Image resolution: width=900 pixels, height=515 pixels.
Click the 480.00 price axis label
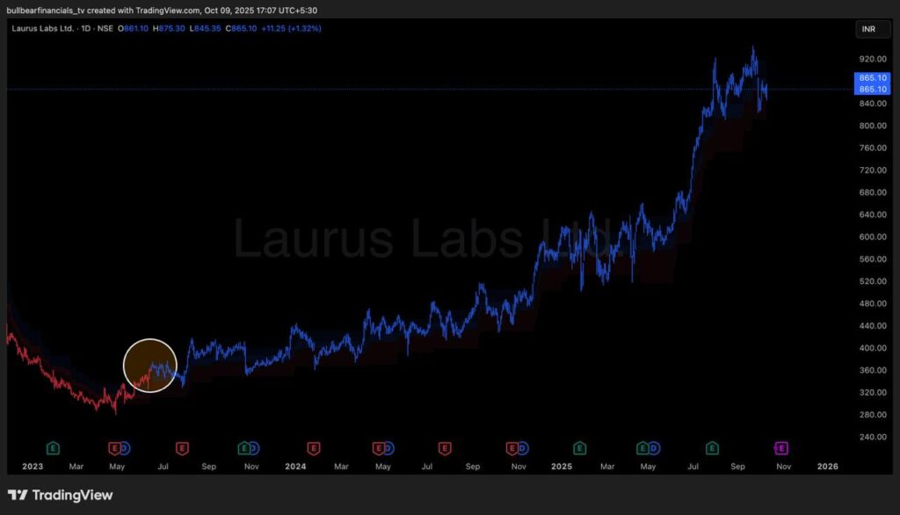[x=873, y=304]
